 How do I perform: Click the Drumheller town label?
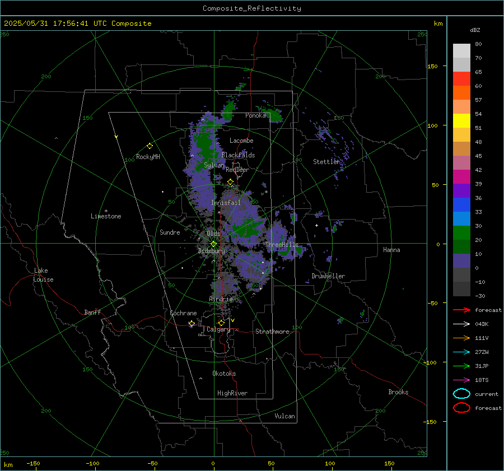[328, 276]
